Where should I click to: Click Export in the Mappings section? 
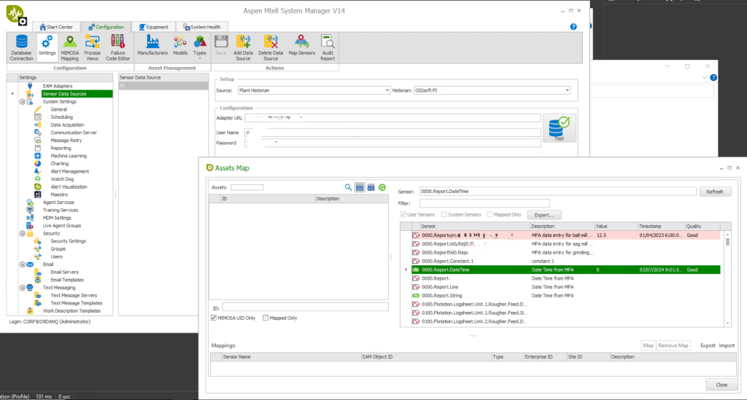pos(708,346)
